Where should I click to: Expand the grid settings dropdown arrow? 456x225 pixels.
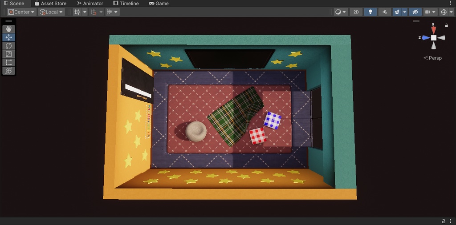[85, 12]
